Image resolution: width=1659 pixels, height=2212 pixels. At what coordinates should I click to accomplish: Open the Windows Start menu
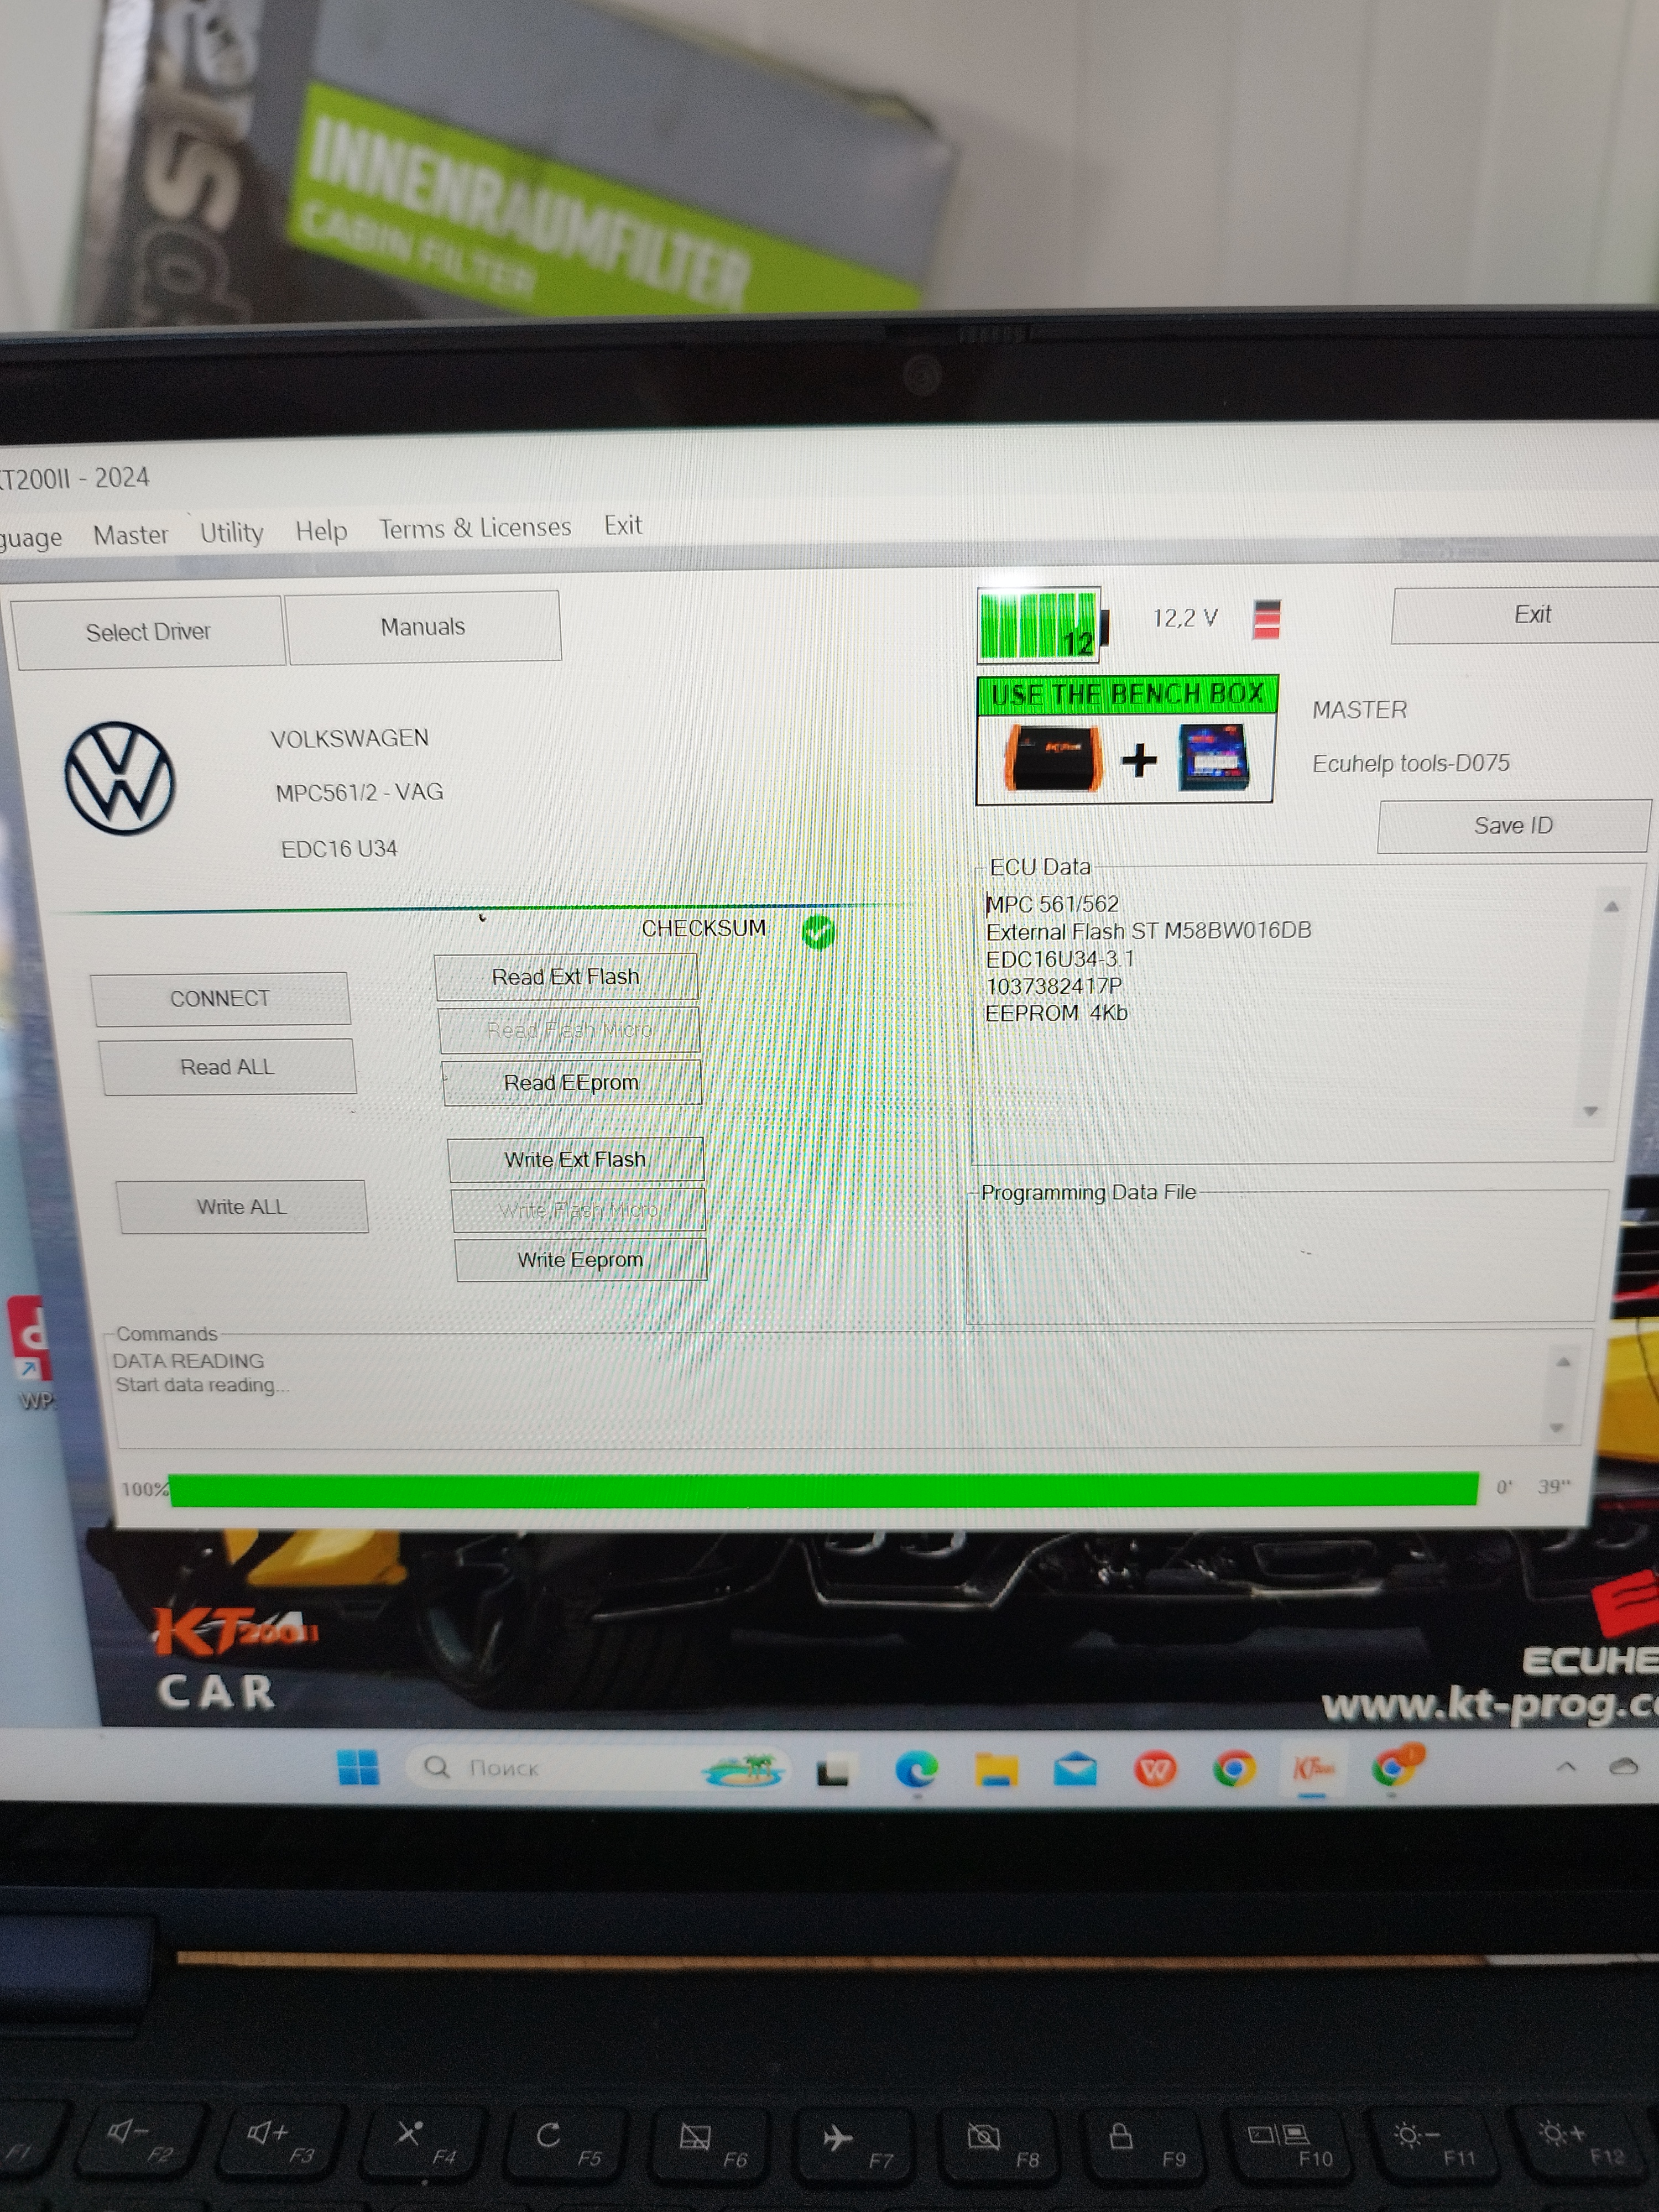358,1767
